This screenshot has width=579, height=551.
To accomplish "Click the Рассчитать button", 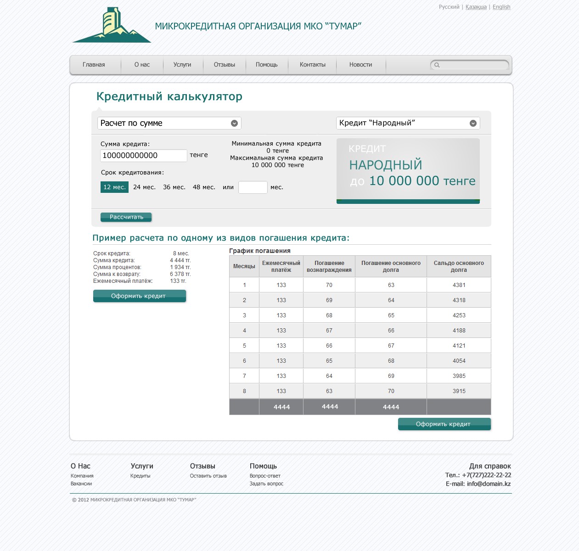I will [x=126, y=217].
